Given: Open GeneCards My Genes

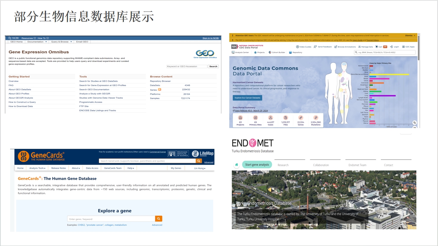Looking at the screenshot, I should pos(176,168).
